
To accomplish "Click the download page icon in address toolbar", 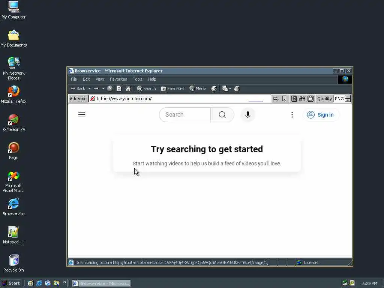I will [294, 99].
